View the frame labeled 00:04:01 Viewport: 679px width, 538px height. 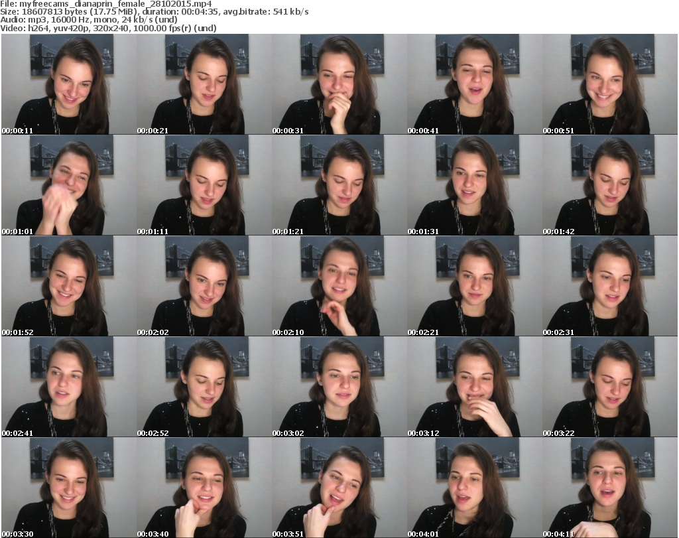[474, 488]
